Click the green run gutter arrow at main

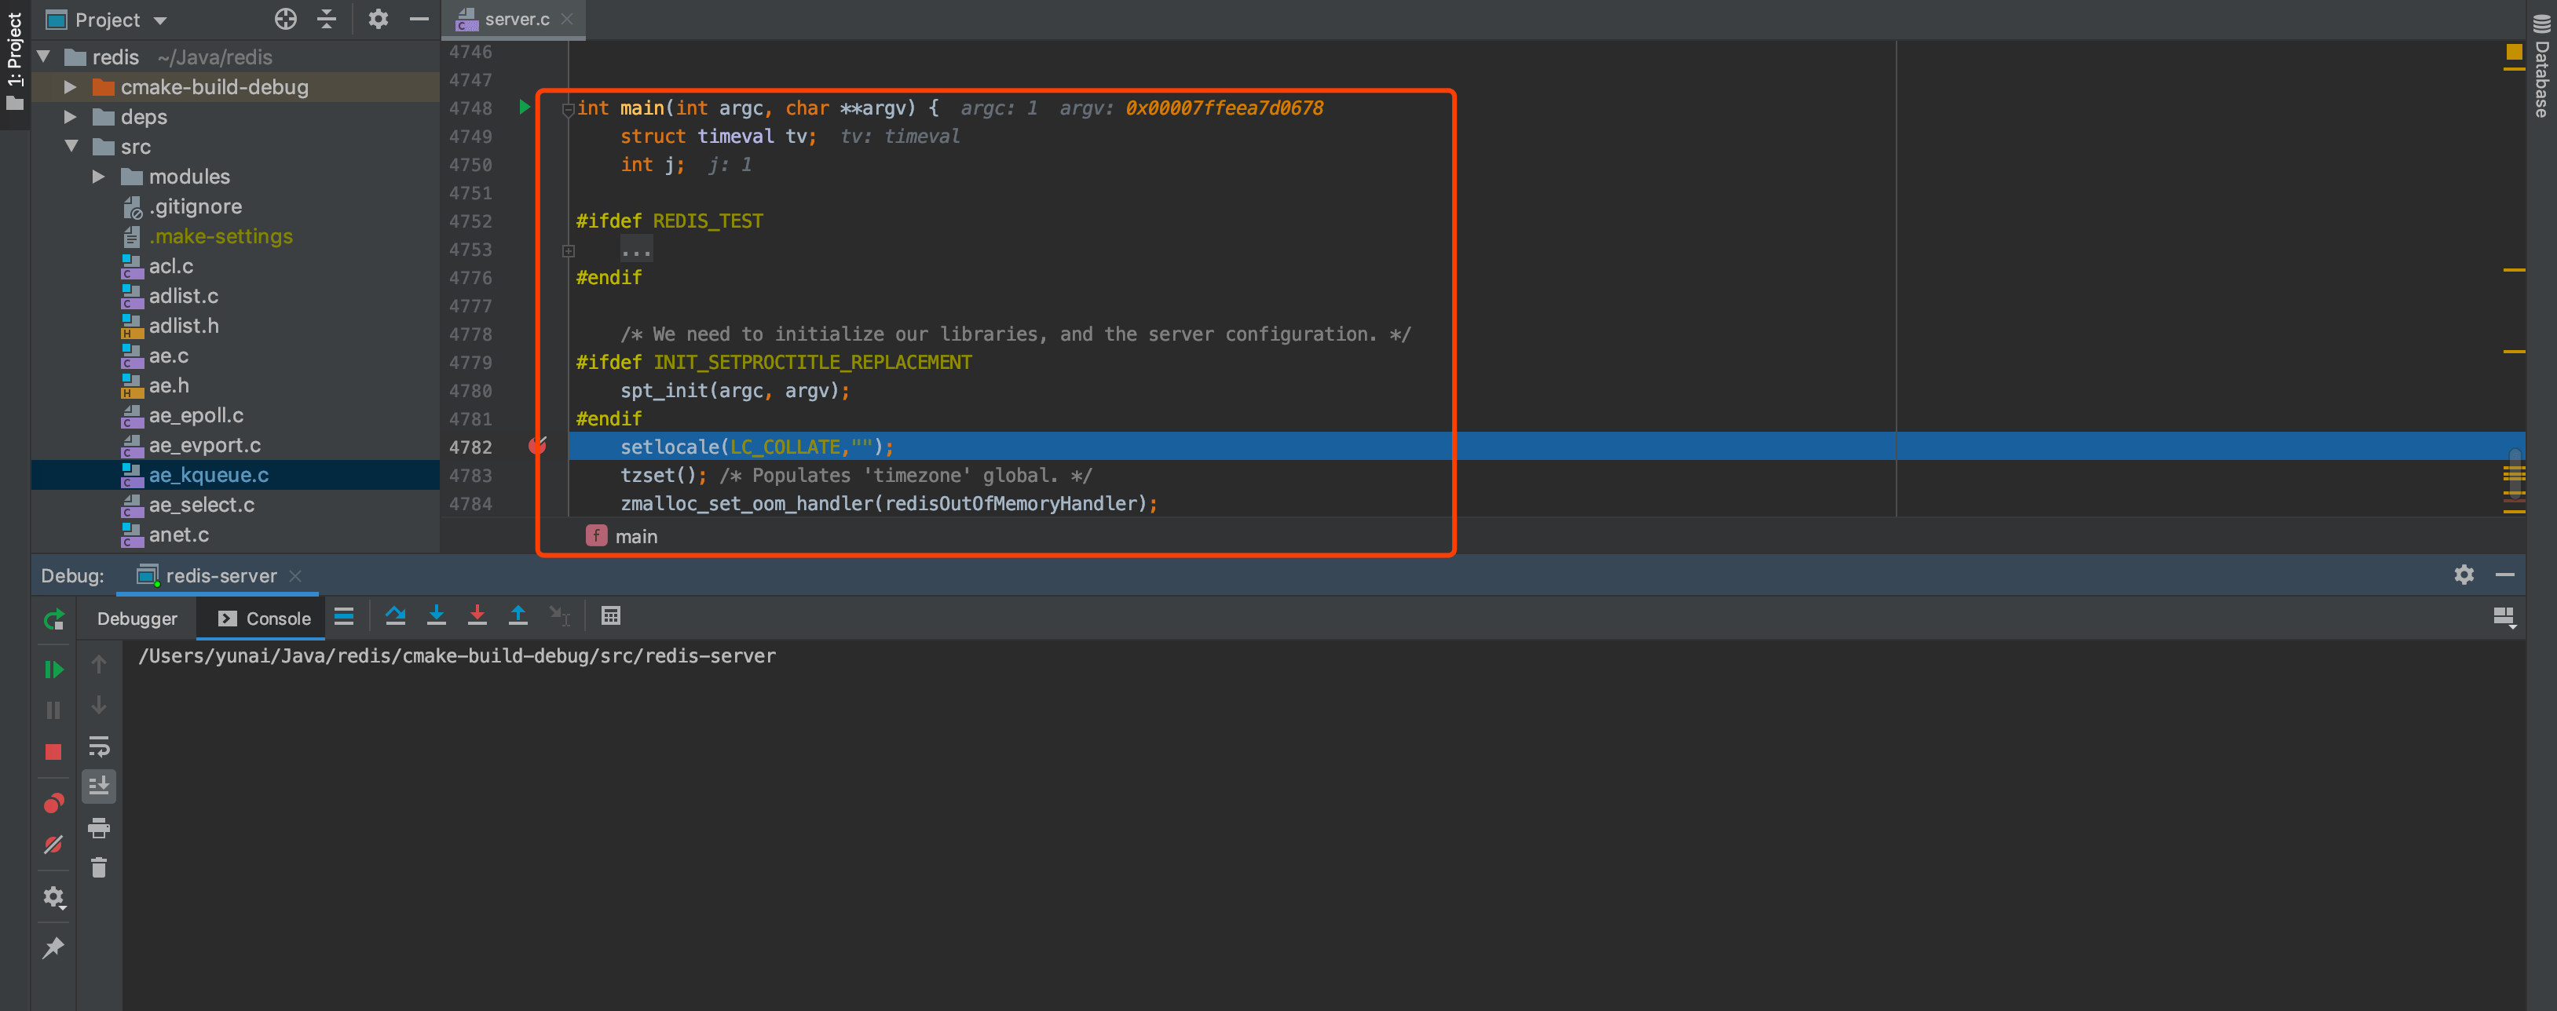(524, 108)
